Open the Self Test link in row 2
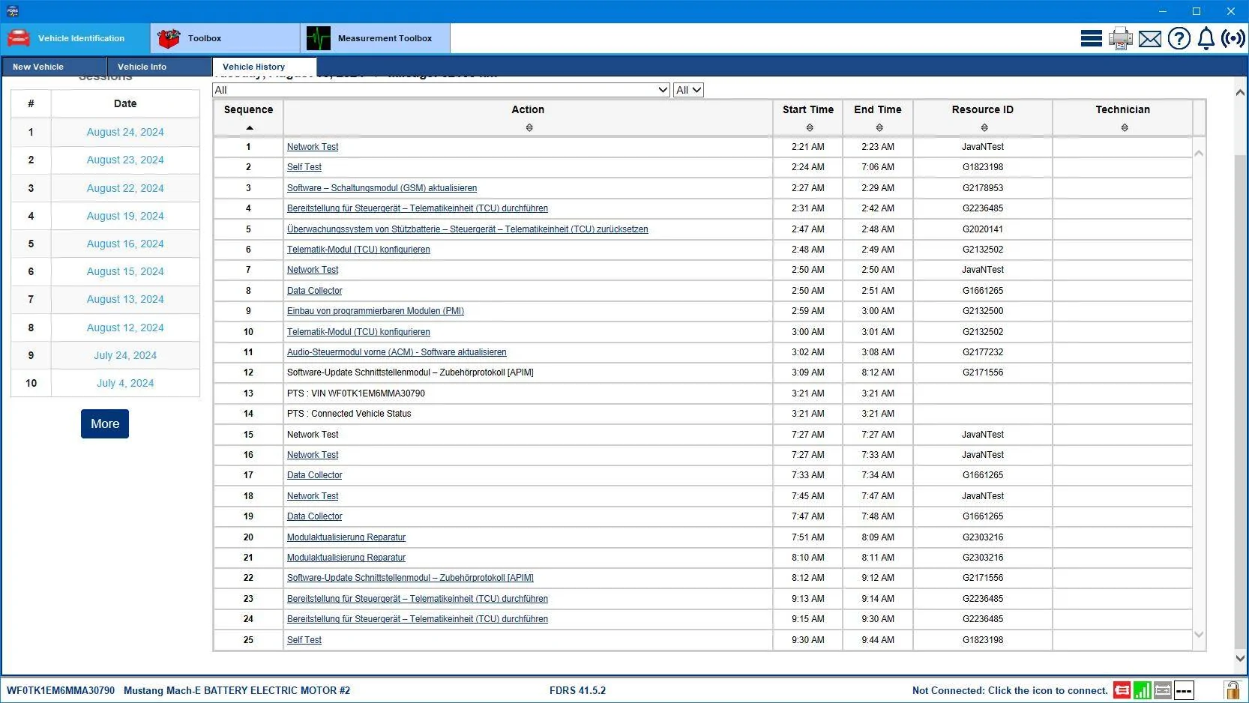1249x703 pixels. [x=304, y=167]
